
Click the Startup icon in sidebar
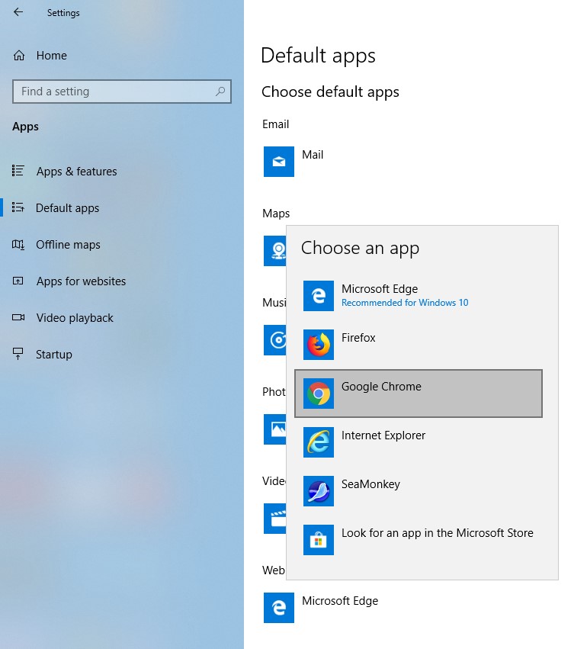pos(18,354)
